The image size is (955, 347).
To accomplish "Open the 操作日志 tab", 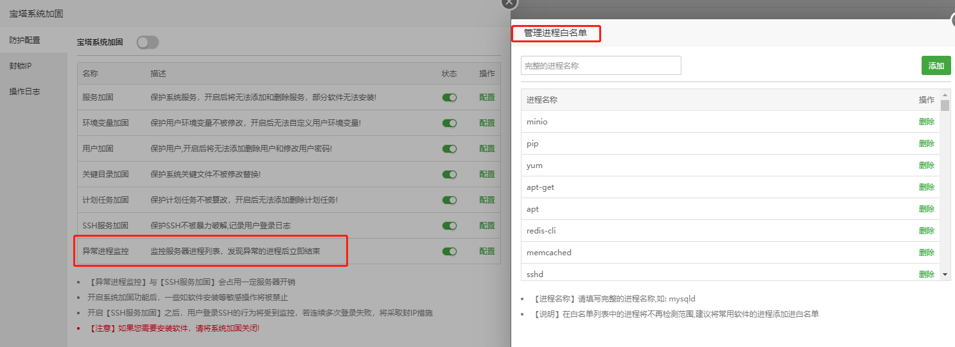I will tap(33, 91).
